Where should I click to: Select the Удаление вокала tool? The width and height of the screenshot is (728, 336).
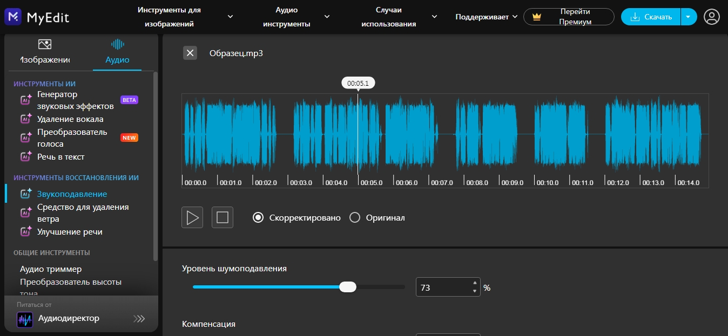pyautogui.click(x=70, y=119)
